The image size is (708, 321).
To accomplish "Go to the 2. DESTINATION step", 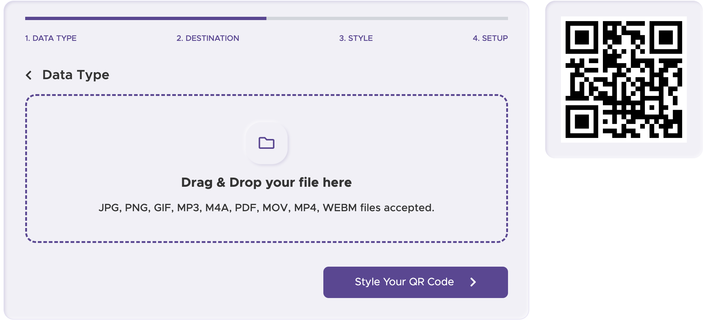I will pos(208,38).
